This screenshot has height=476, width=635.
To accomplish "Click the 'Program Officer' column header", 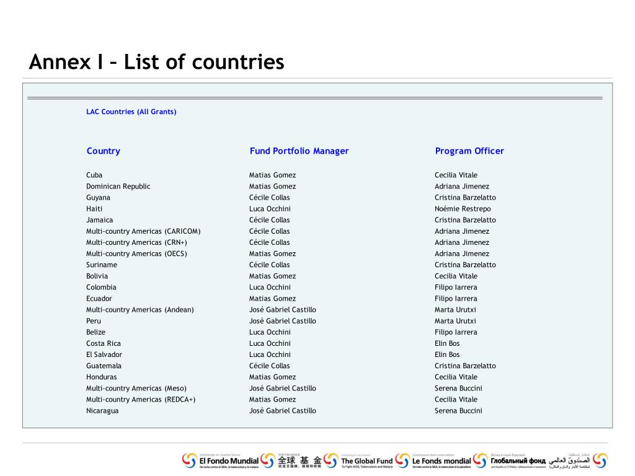I will pyautogui.click(x=469, y=151).
